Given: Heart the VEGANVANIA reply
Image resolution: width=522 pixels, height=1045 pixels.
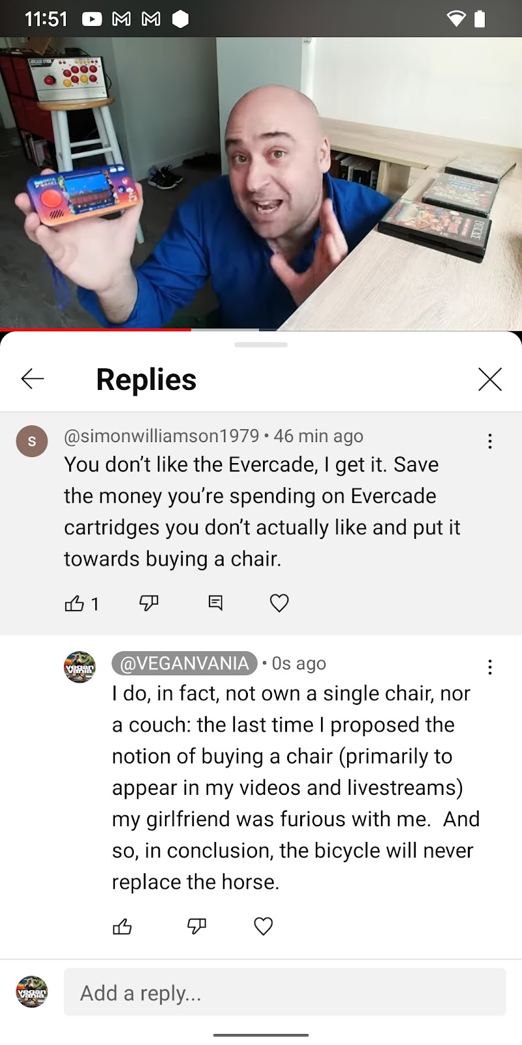Looking at the screenshot, I should 263,926.
